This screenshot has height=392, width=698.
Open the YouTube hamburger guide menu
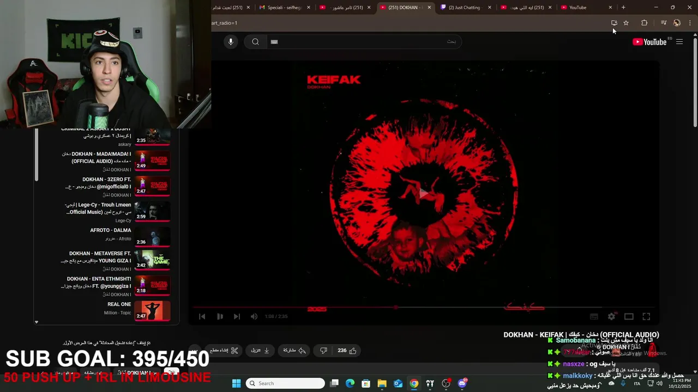[679, 42]
